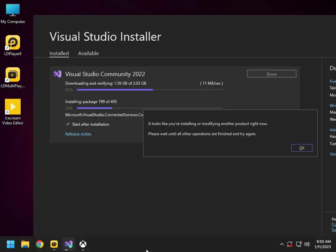This screenshot has height=252, width=336.
Task: Click the Visual Studio Community 2022 logo
Action: click(x=57, y=74)
